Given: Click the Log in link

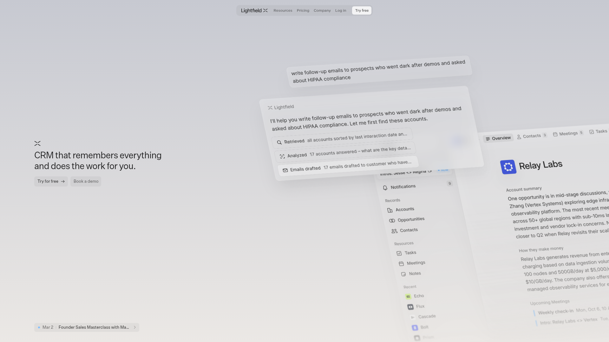Looking at the screenshot, I should pyautogui.click(x=340, y=10).
